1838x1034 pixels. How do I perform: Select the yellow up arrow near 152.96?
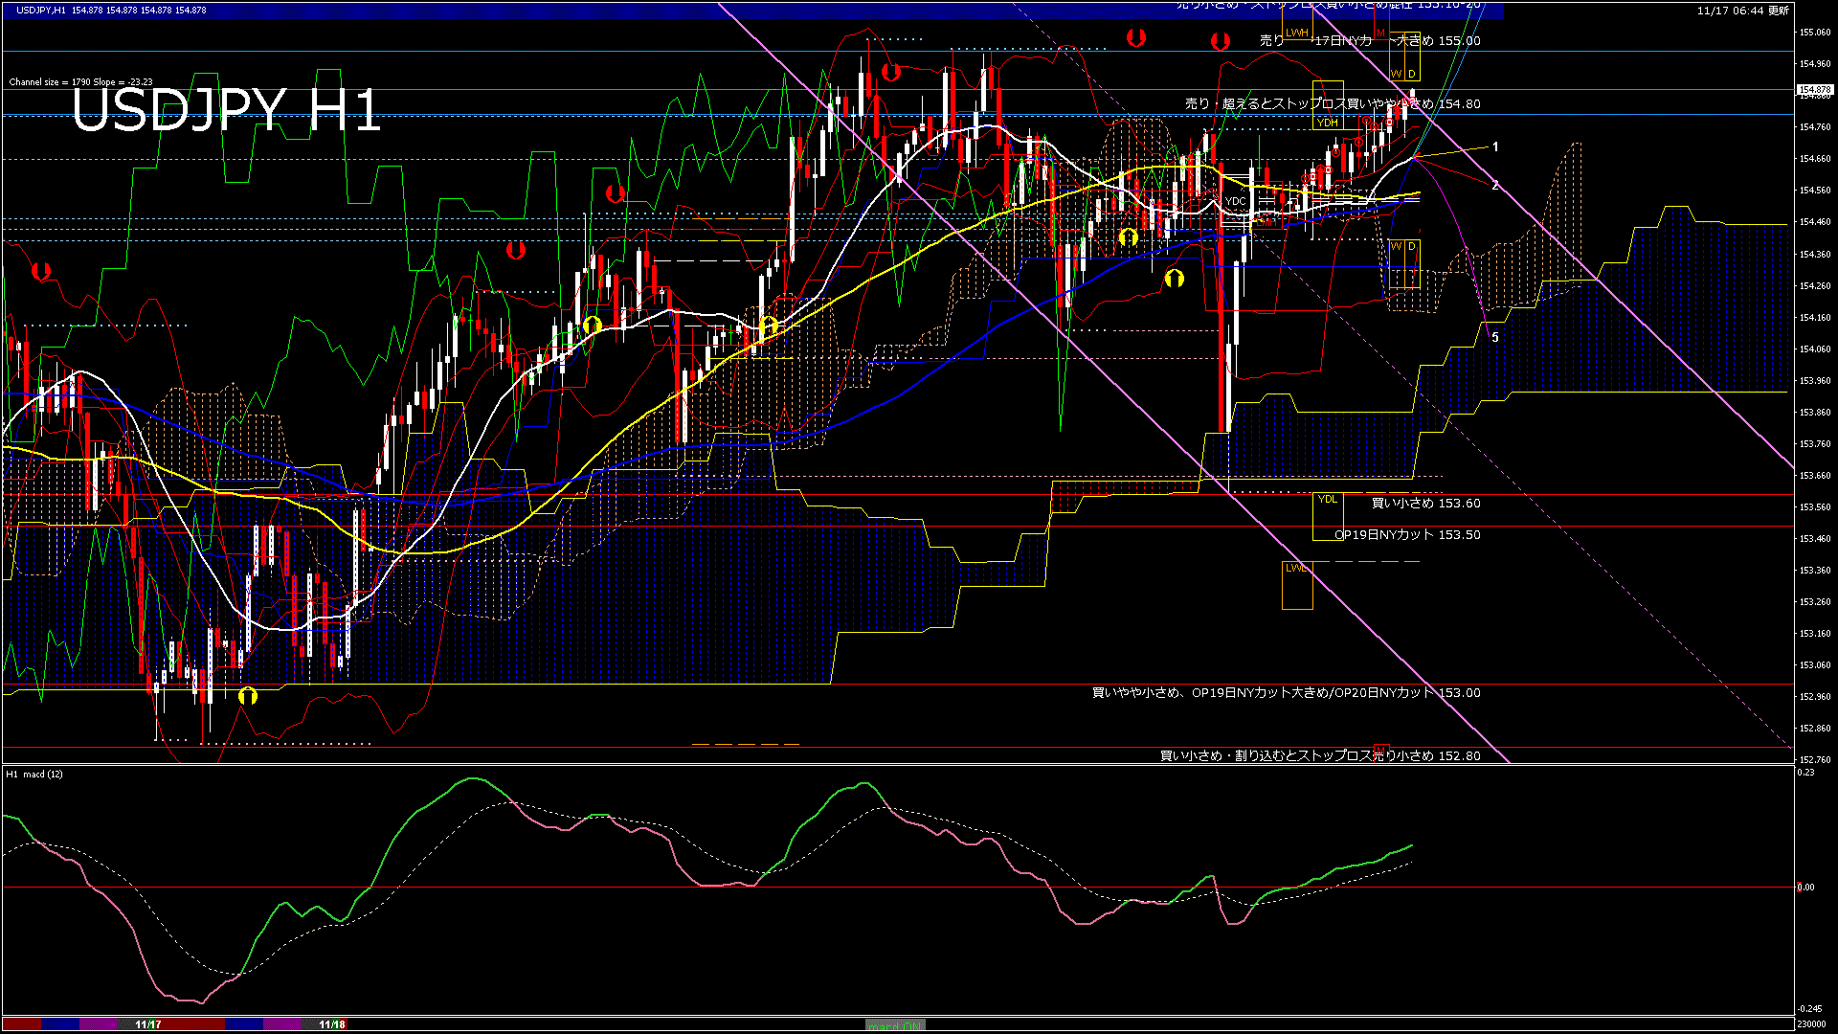[x=248, y=696]
